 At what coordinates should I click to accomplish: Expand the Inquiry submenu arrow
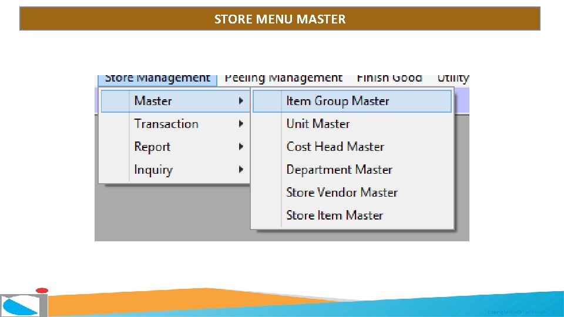pos(241,169)
